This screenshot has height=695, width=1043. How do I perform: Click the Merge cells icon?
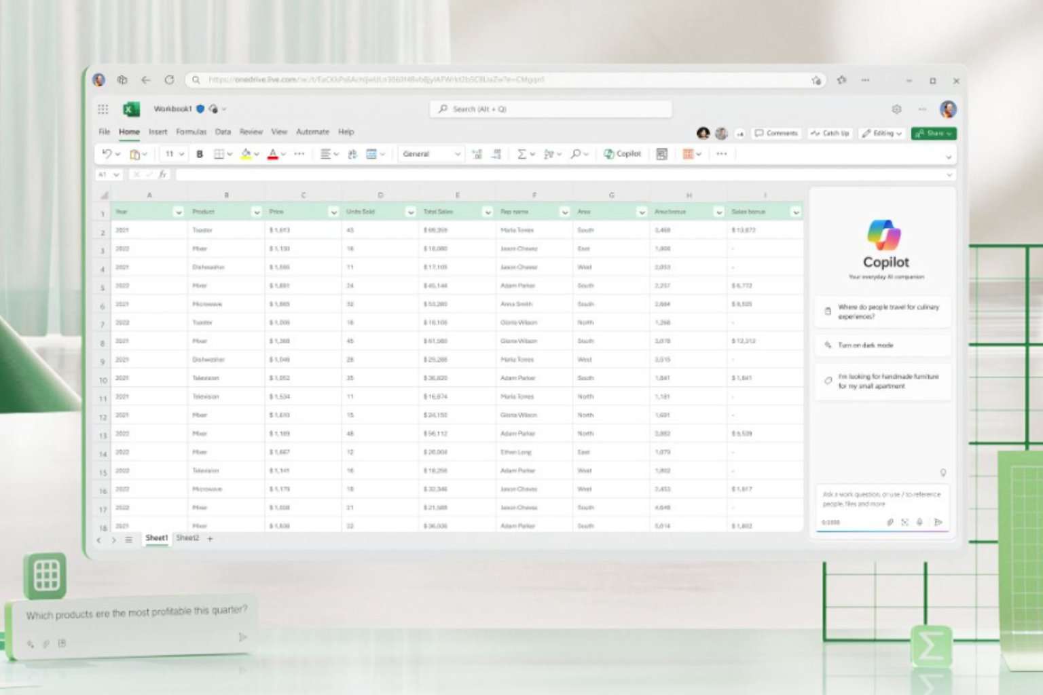371,154
